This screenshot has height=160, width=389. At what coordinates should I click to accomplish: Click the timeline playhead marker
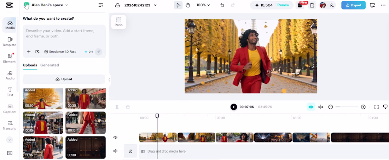(x=157, y=116)
